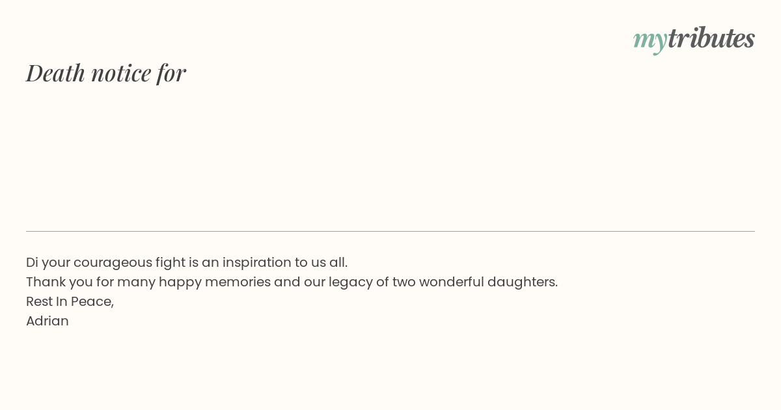Open the mytributes logo
Image resolution: width=781 pixels, height=410 pixels.
point(694,39)
